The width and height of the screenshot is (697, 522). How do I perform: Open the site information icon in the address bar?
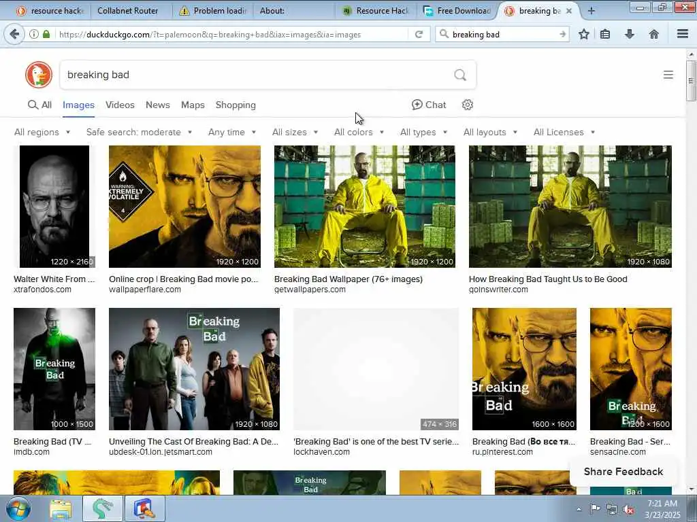coord(34,34)
